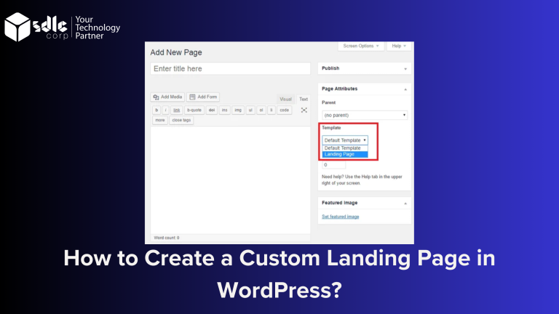Click the more quicktag button

pos(160,121)
